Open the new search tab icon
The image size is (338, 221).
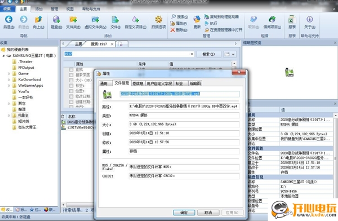pyautogui.click(x=121, y=44)
